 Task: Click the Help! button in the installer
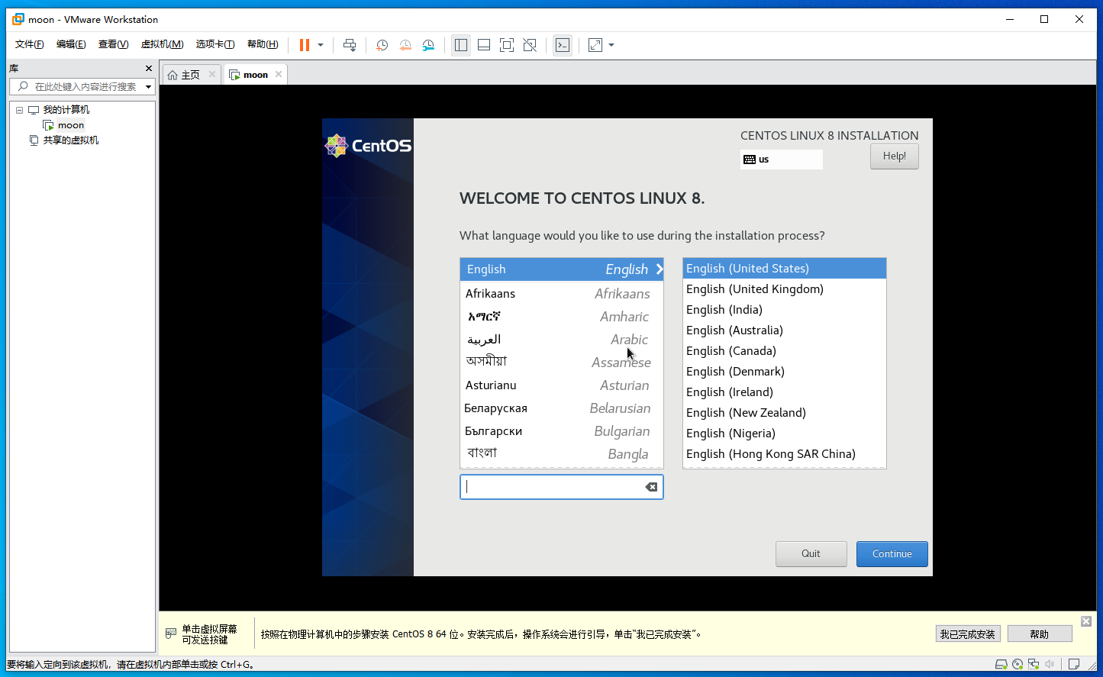(895, 156)
